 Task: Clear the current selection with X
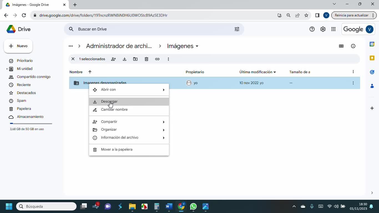73,59
